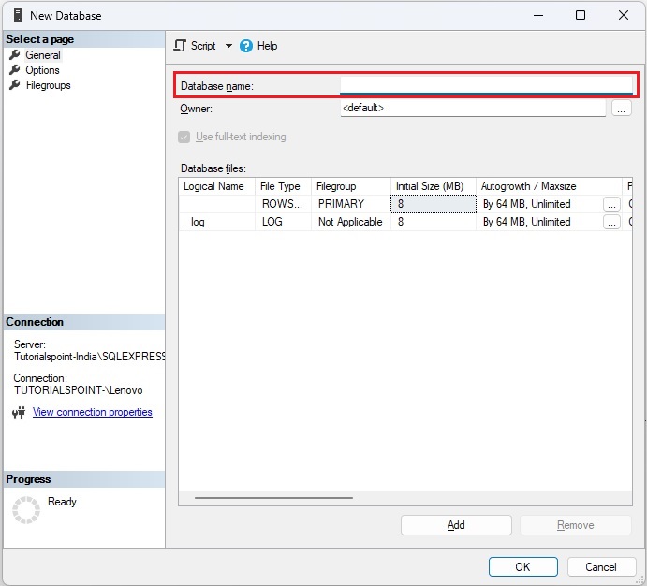The width and height of the screenshot is (647, 586).
Task: Select the PRIMARY filegroup cell
Action: click(x=351, y=204)
